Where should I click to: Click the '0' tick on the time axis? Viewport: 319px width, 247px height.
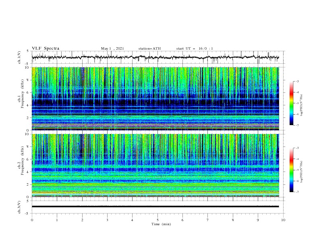[x=32, y=220]
